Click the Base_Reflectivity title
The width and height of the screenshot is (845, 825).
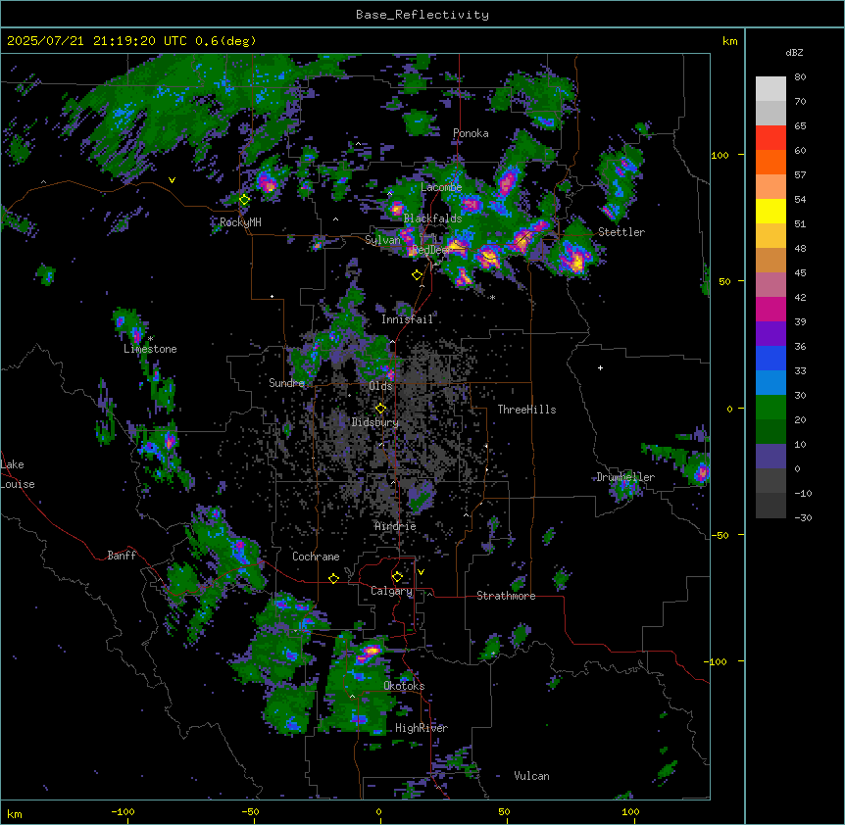tap(422, 15)
